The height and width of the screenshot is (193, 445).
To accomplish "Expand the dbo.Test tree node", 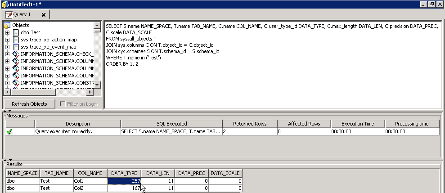I will [x=7, y=33].
